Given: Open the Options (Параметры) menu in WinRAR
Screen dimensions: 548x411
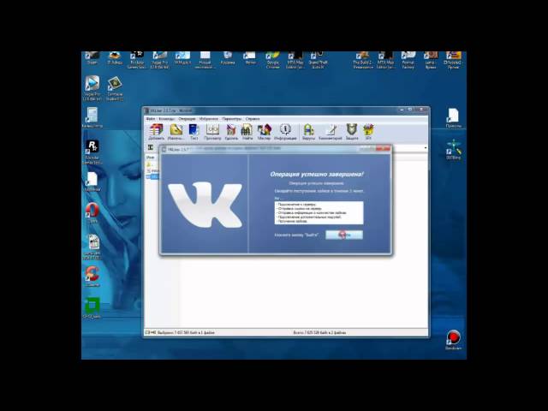Looking at the screenshot, I should click(232, 119).
